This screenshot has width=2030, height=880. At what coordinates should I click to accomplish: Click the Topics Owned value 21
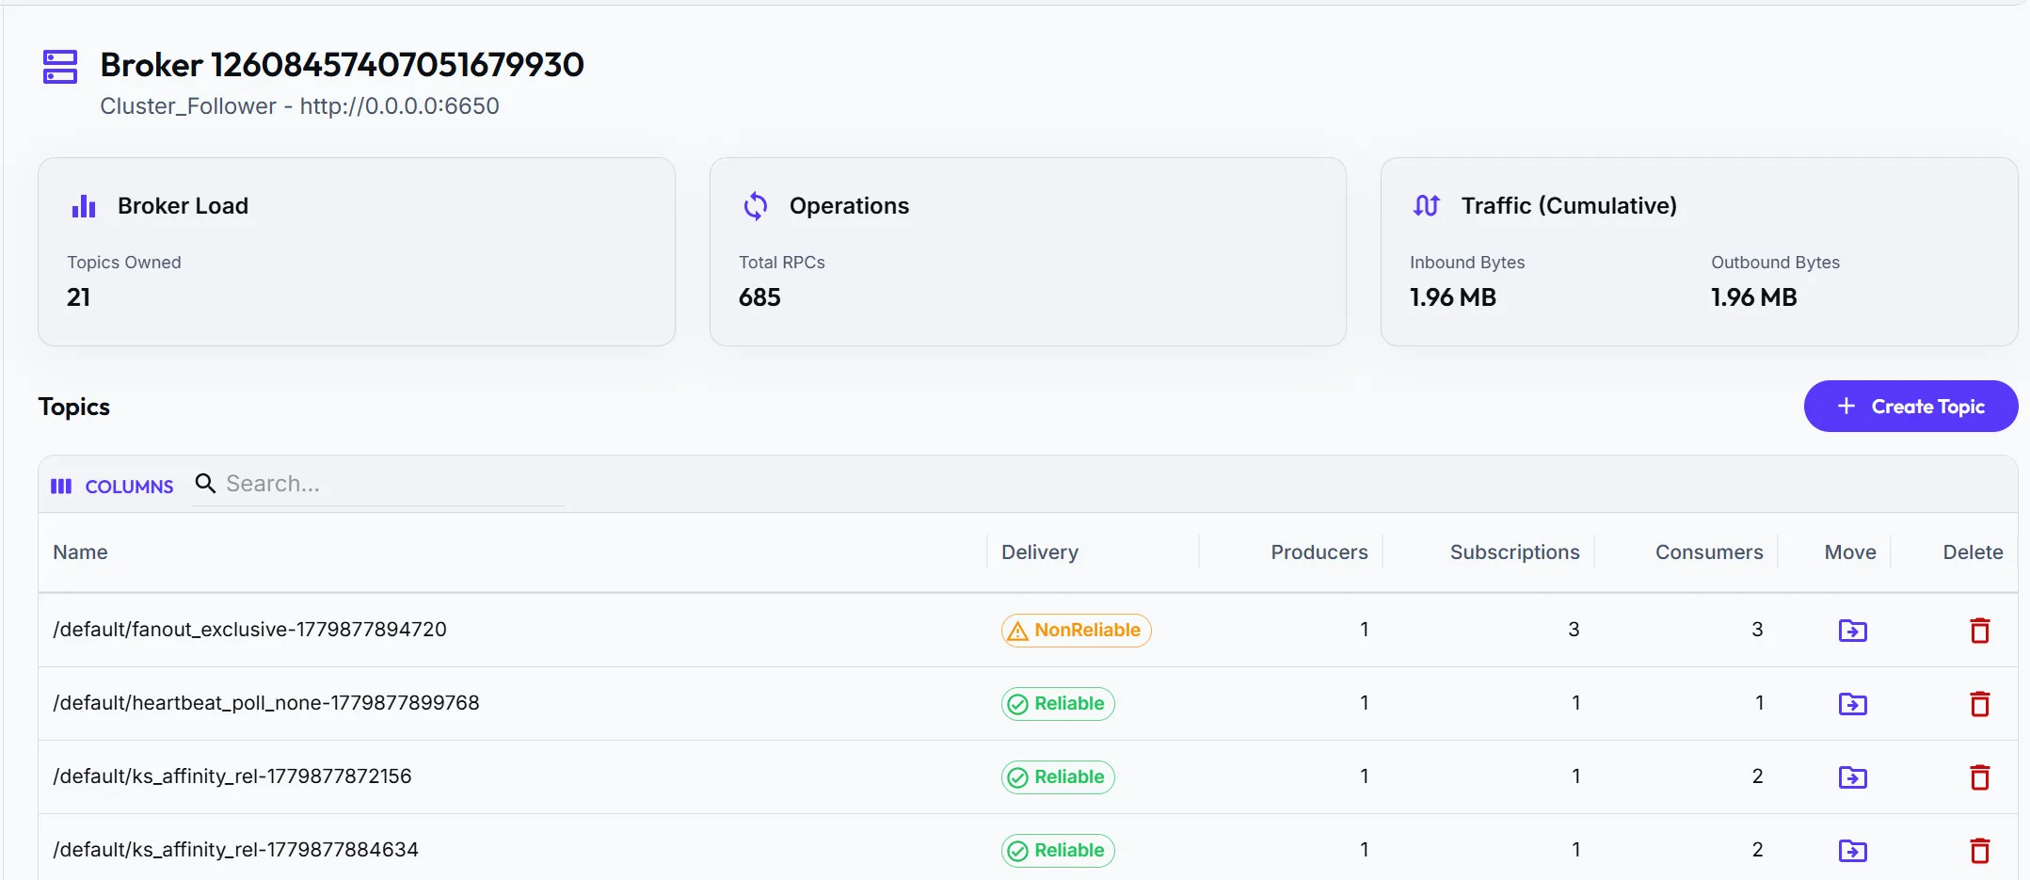[79, 297]
